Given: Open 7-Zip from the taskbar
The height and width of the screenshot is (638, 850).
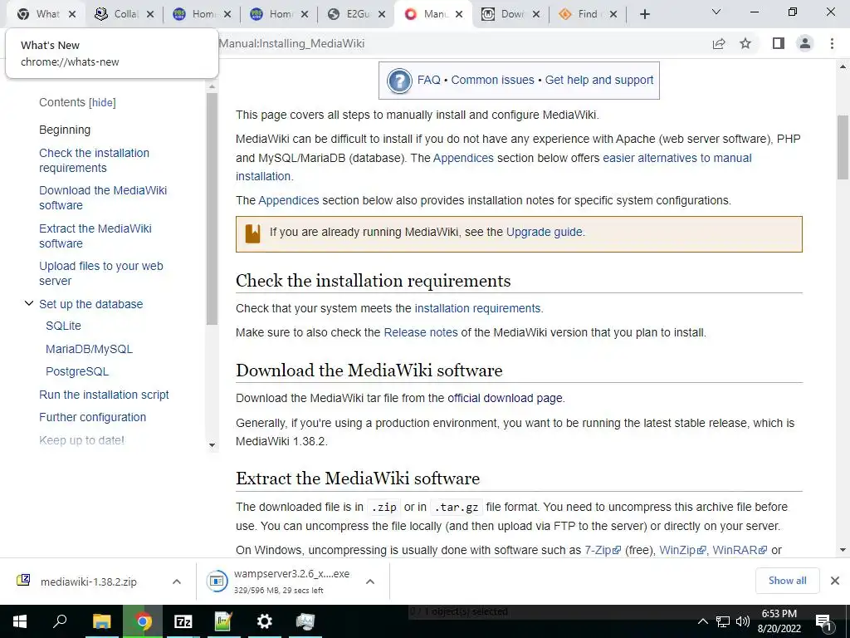Looking at the screenshot, I should 183,621.
